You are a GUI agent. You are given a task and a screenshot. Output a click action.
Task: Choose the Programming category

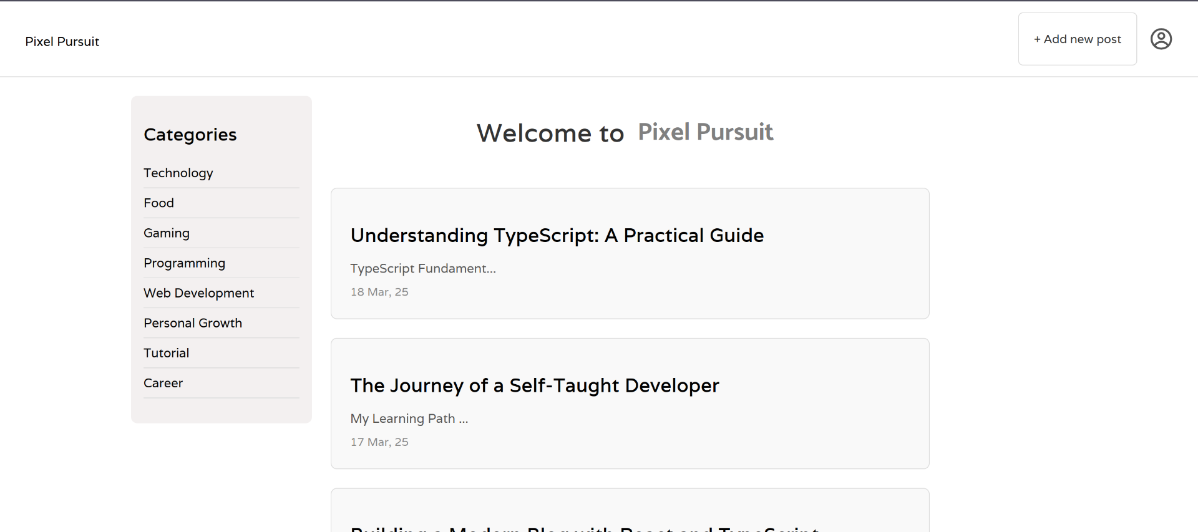click(x=184, y=263)
